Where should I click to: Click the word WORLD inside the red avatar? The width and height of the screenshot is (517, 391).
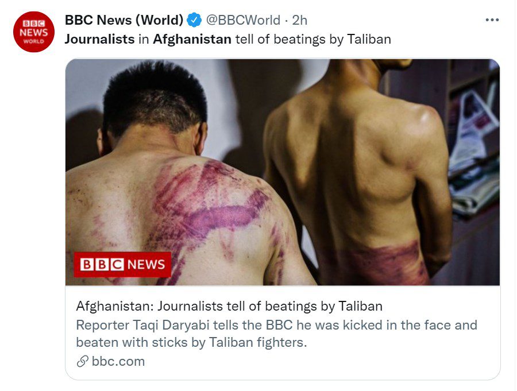pyautogui.click(x=34, y=41)
